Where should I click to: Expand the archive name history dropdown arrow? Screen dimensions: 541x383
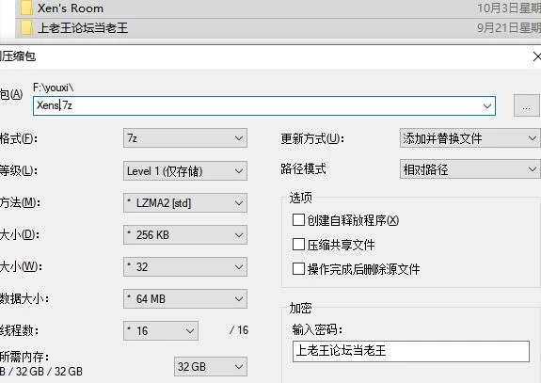coord(487,106)
